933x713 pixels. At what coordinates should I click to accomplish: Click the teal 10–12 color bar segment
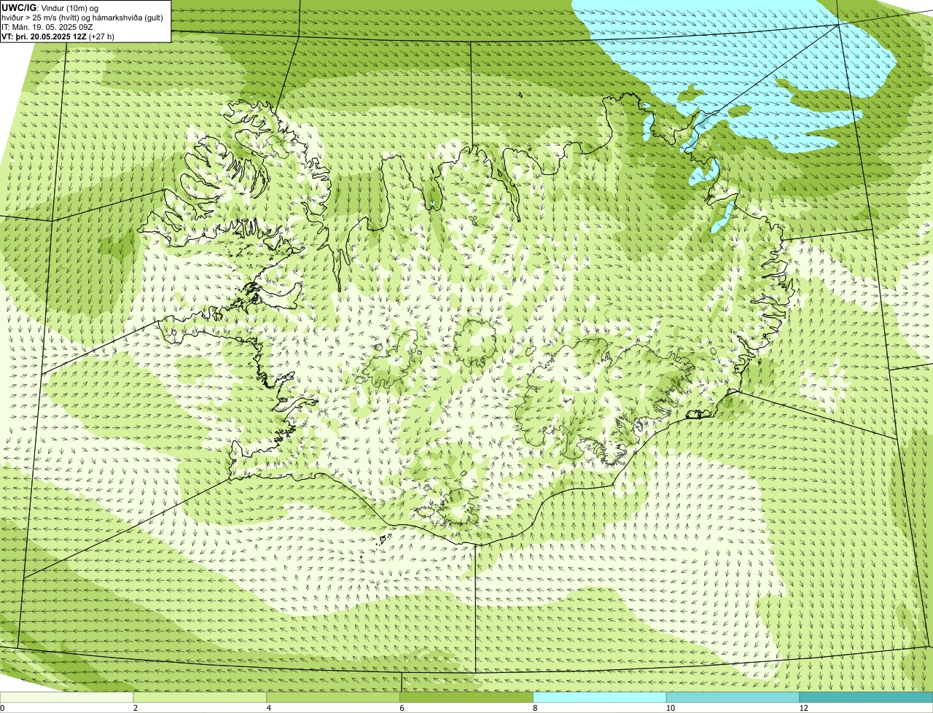[x=733, y=698]
